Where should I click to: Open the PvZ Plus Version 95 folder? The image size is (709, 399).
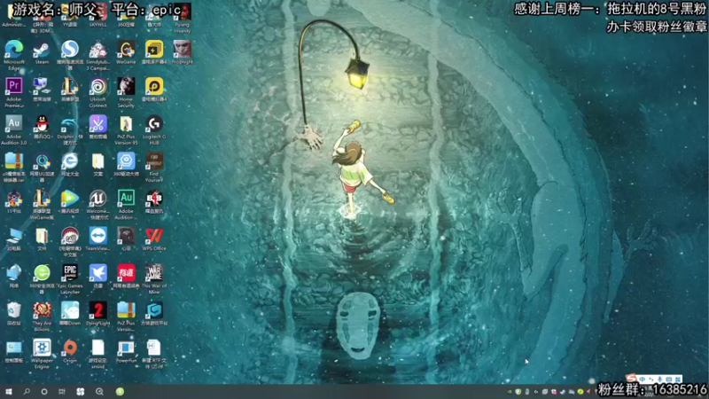click(126, 123)
